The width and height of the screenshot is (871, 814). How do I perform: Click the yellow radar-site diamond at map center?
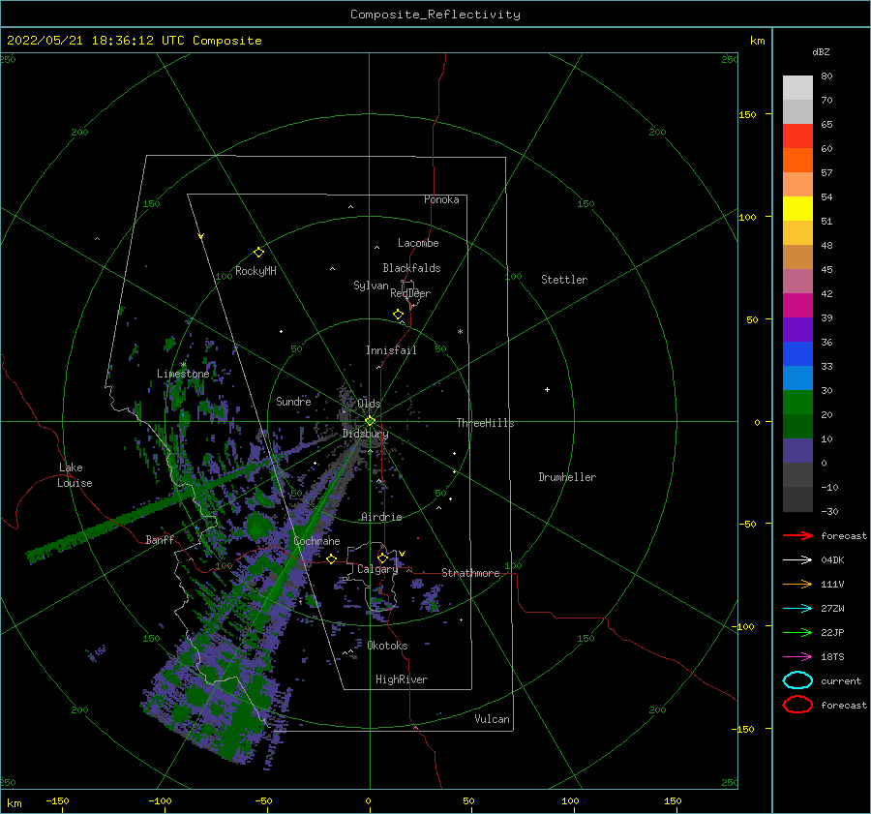tap(370, 421)
